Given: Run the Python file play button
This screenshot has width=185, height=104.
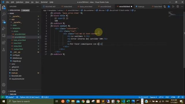Looking at the screenshot, I should (x=173, y=6).
